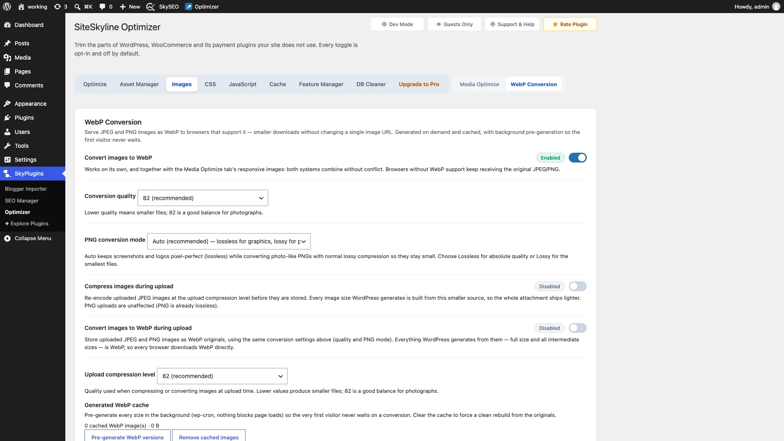The height and width of the screenshot is (441, 784).
Task: Select the JavaScript tab
Action: pos(243,84)
